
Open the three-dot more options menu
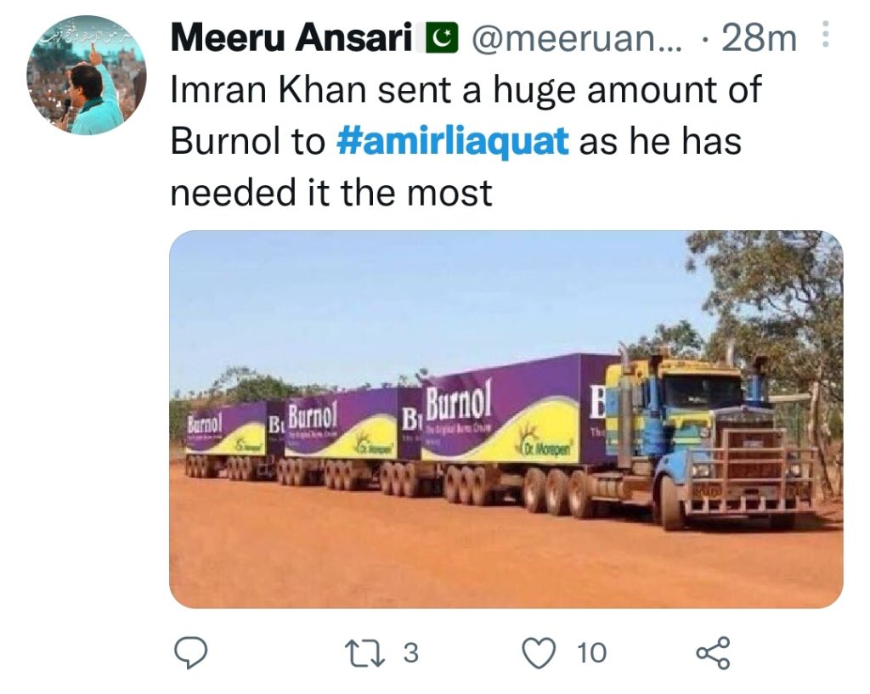click(x=825, y=34)
